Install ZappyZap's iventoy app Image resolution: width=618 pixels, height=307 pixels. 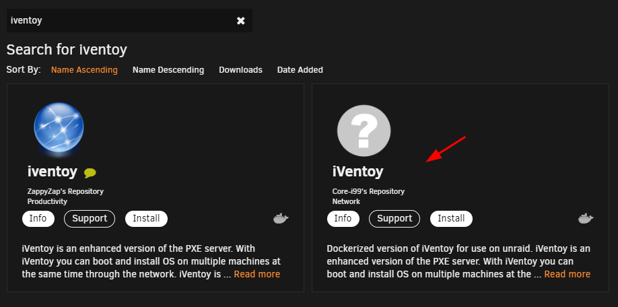click(146, 219)
